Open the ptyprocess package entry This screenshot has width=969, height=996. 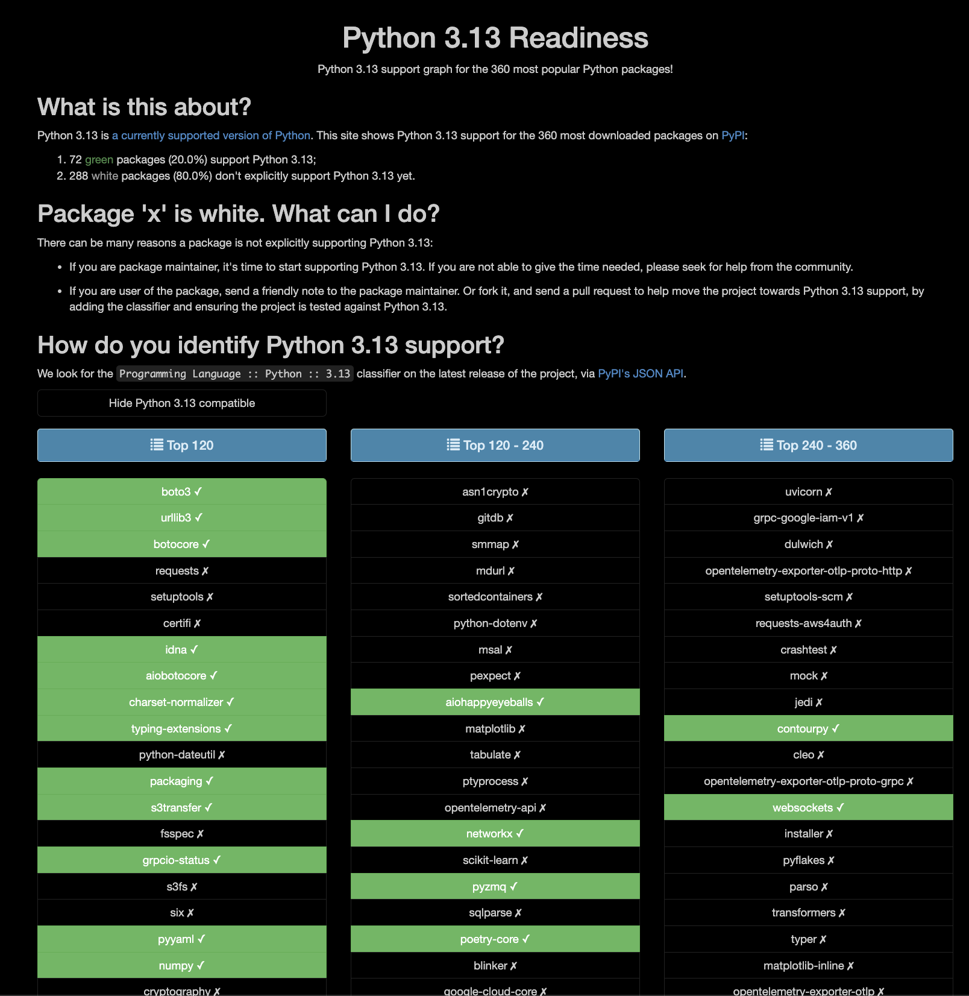coord(495,781)
